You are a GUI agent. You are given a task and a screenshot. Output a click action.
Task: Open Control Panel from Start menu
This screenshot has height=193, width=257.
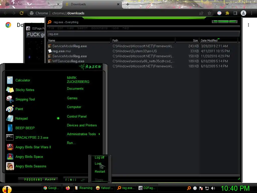coord(77,117)
